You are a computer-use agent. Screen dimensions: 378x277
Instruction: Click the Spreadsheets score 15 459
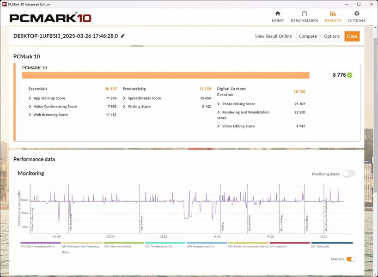tap(205, 98)
